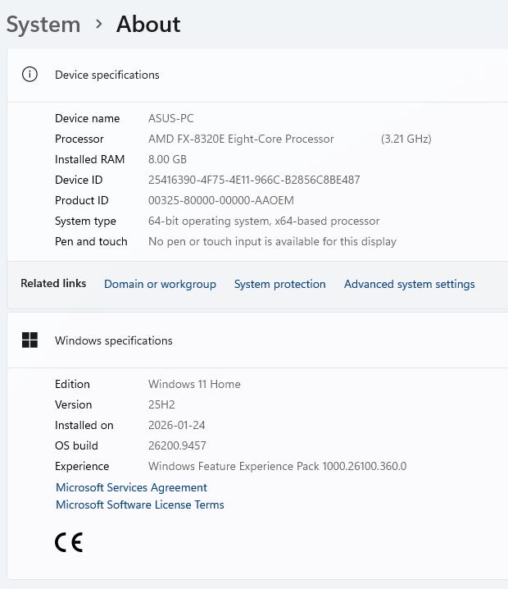Click the Pen and touch label
This screenshot has height=589, width=508.
pos(91,241)
